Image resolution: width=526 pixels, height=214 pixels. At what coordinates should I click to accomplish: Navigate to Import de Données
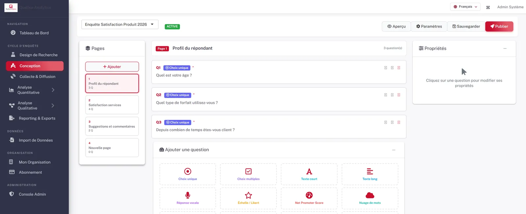35,140
